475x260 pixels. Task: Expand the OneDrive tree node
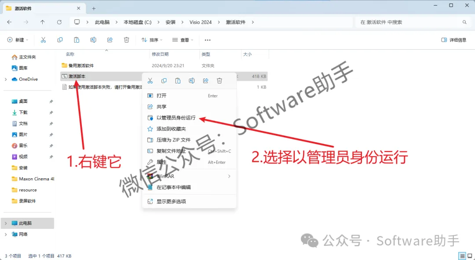click(x=6, y=79)
